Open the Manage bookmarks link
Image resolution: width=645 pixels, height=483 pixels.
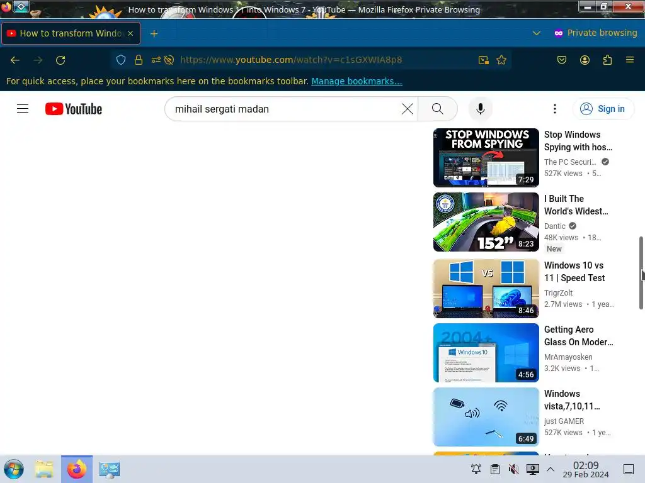357,81
